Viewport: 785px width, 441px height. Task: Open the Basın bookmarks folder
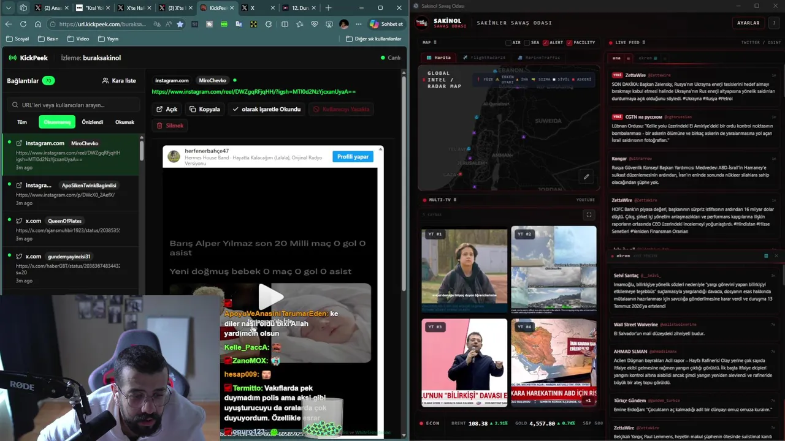[x=48, y=39]
